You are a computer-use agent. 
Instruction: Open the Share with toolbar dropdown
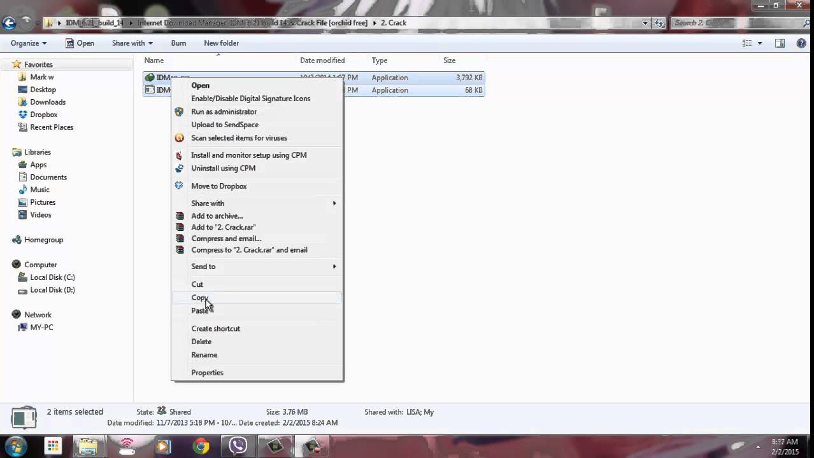point(132,43)
